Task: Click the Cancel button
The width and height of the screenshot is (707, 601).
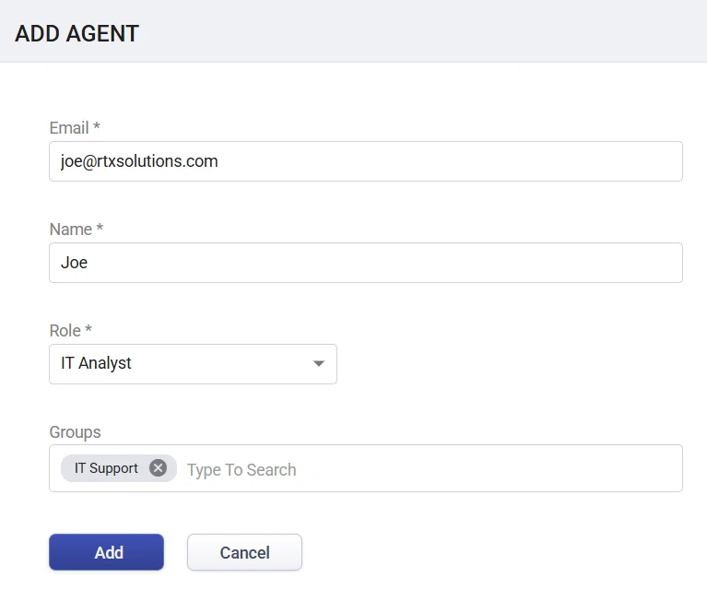Action: [x=245, y=552]
